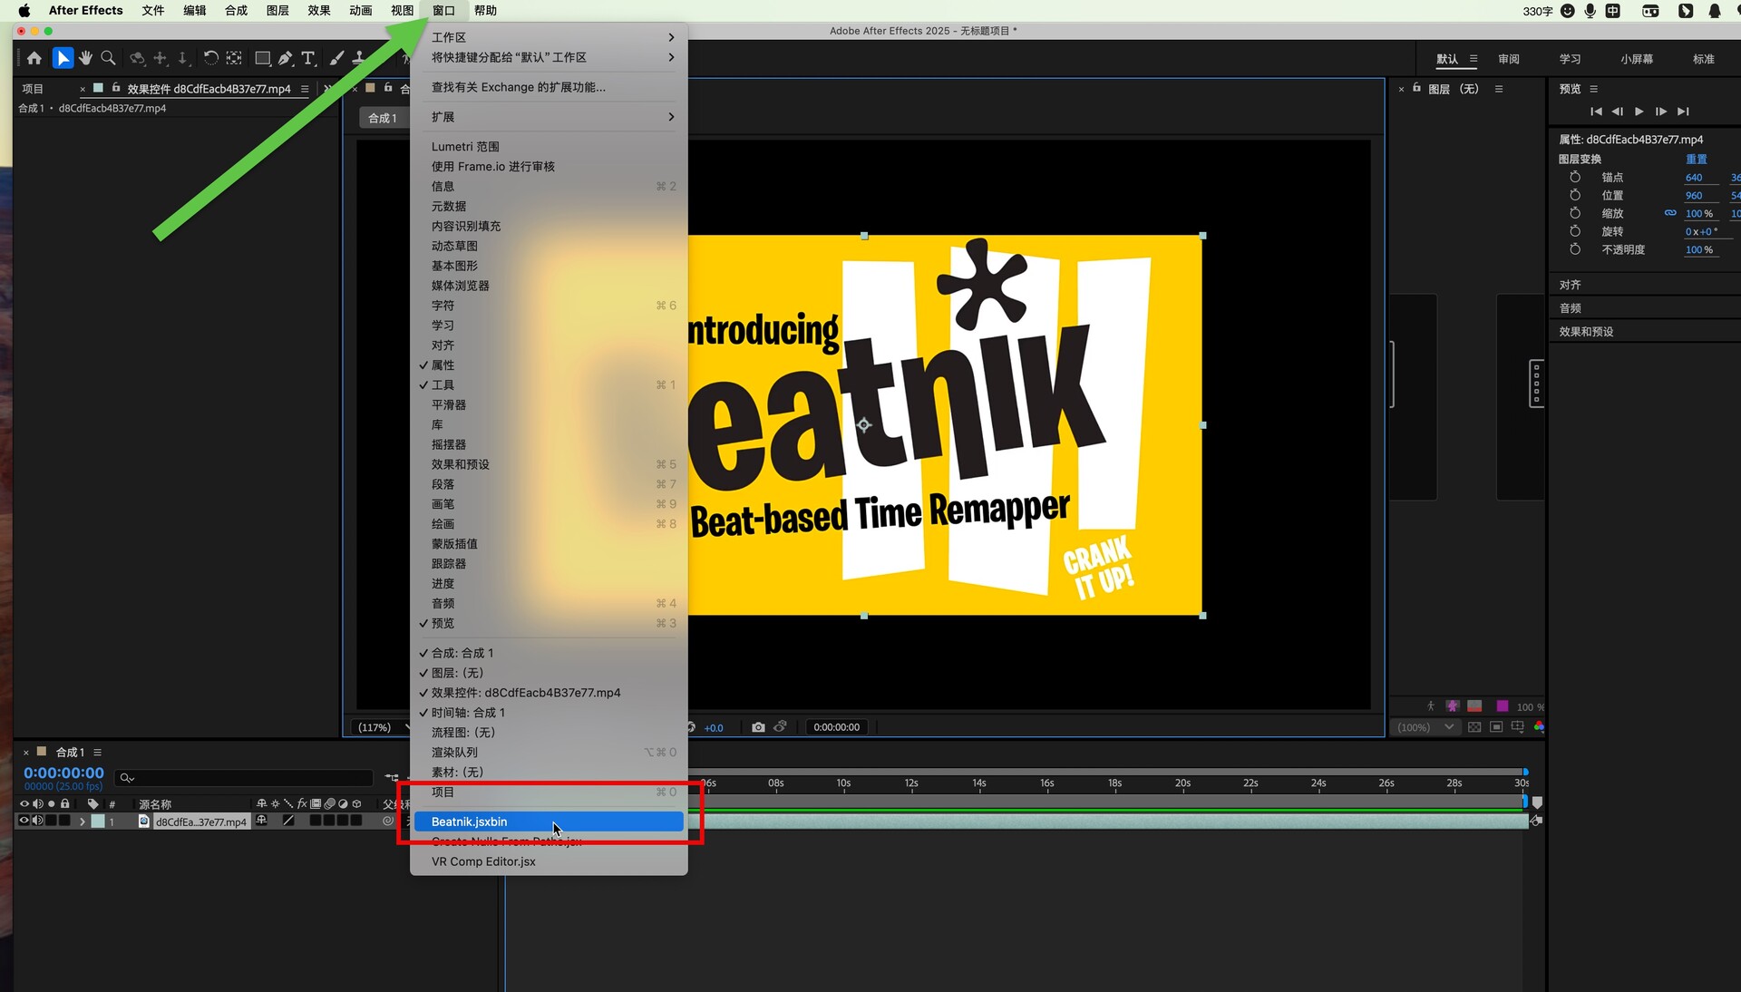Screen dimensions: 1741x992
Task: Toggle video eye for d8CdfEa layer
Action: [24, 821]
